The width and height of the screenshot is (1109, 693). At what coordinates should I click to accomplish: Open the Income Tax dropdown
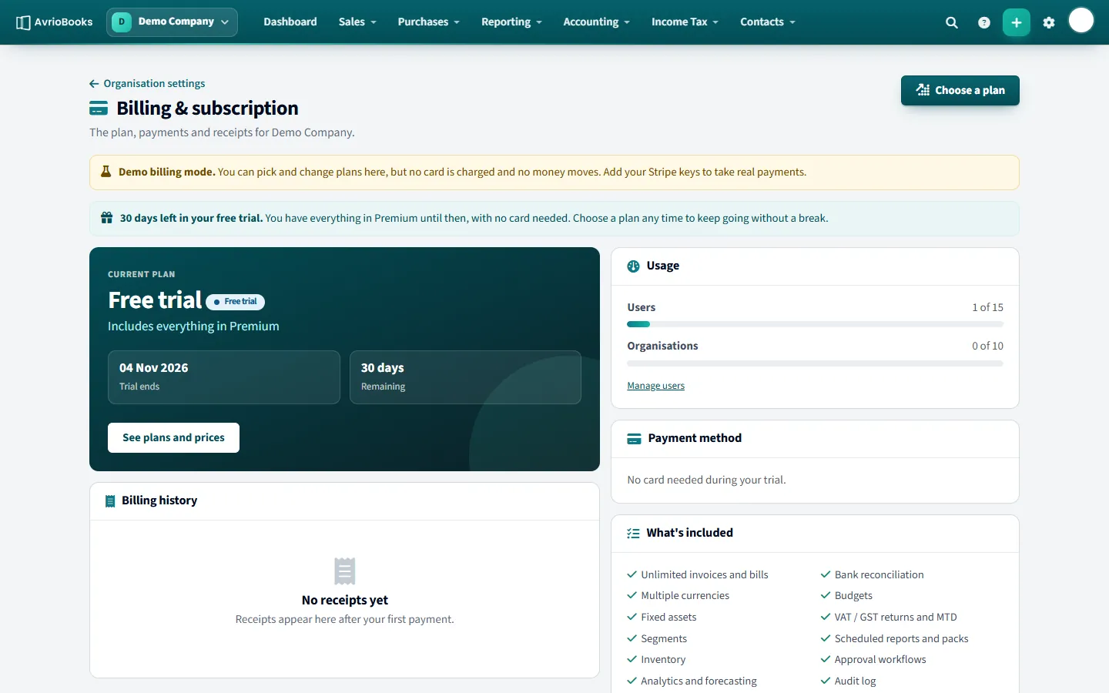[x=685, y=22]
